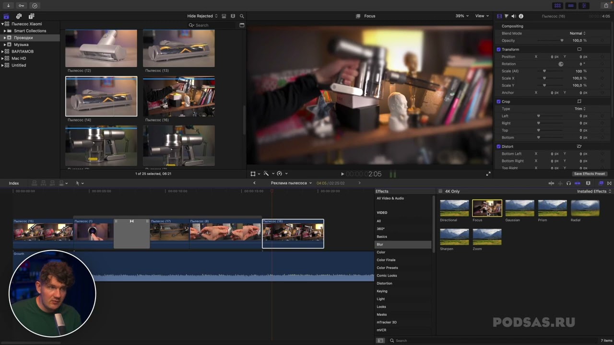614x345 pixels.
Task: Uncheck the Distort checkbox
Action: [498, 147]
